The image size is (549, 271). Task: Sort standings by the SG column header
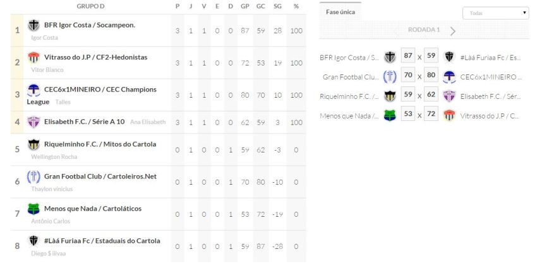click(x=278, y=6)
